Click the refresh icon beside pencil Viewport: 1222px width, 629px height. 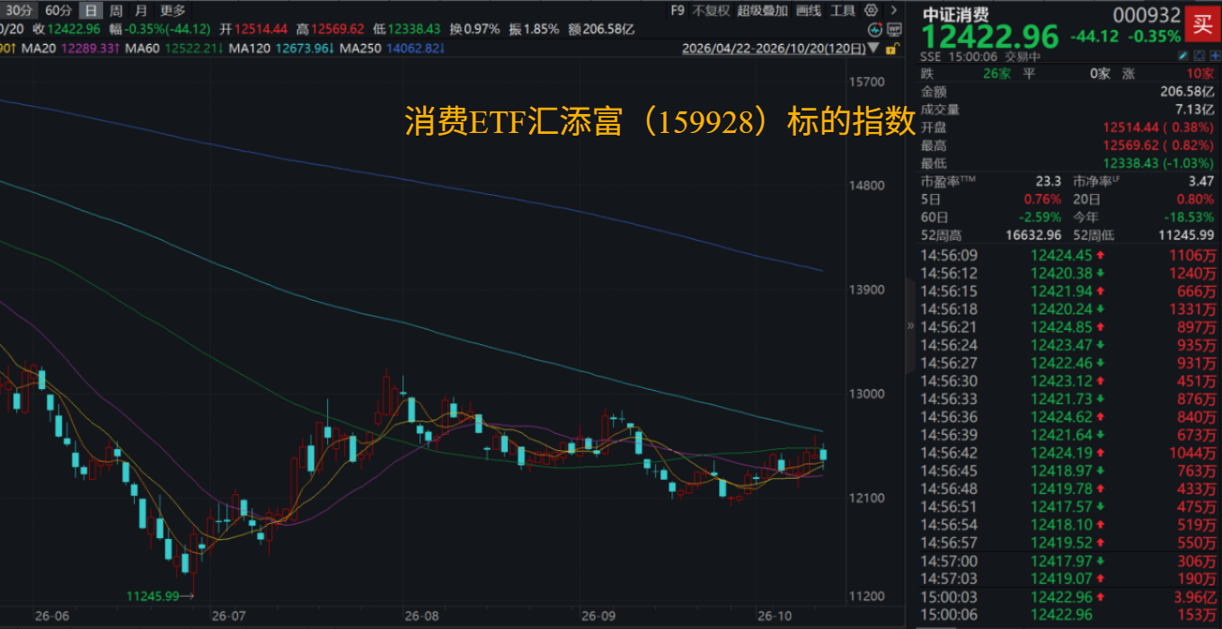(x=1199, y=55)
